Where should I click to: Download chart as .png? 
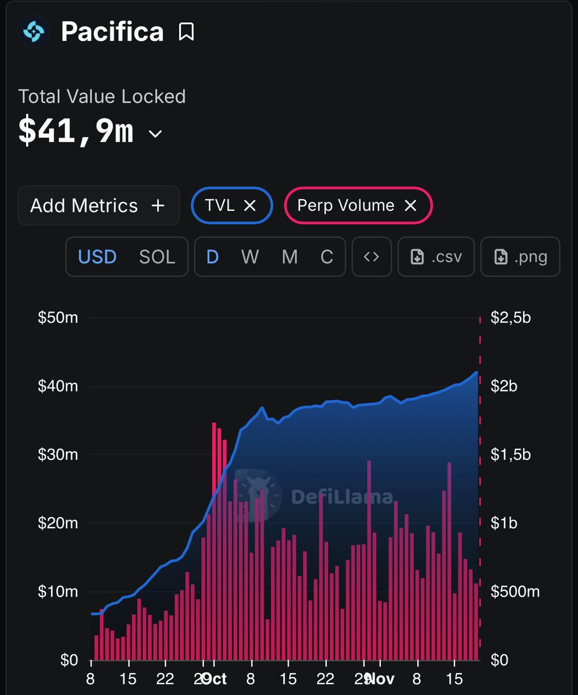coord(521,257)
